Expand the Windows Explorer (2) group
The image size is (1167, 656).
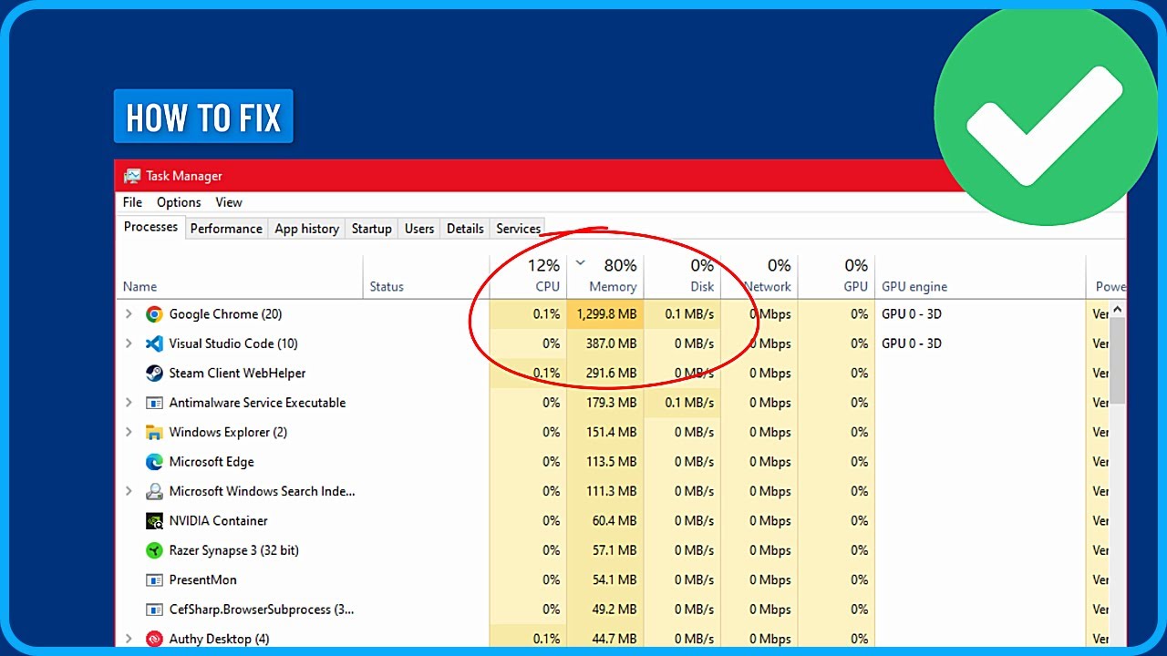pyautogui.click(x=129, y=432)
